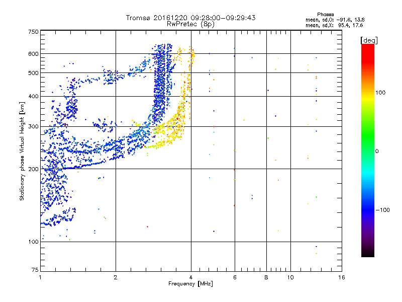This screenshot has width=402, height=302.
Task: Click the 'Stationary phase Virtual Height [km]' axis title
Action: (22, 151)
